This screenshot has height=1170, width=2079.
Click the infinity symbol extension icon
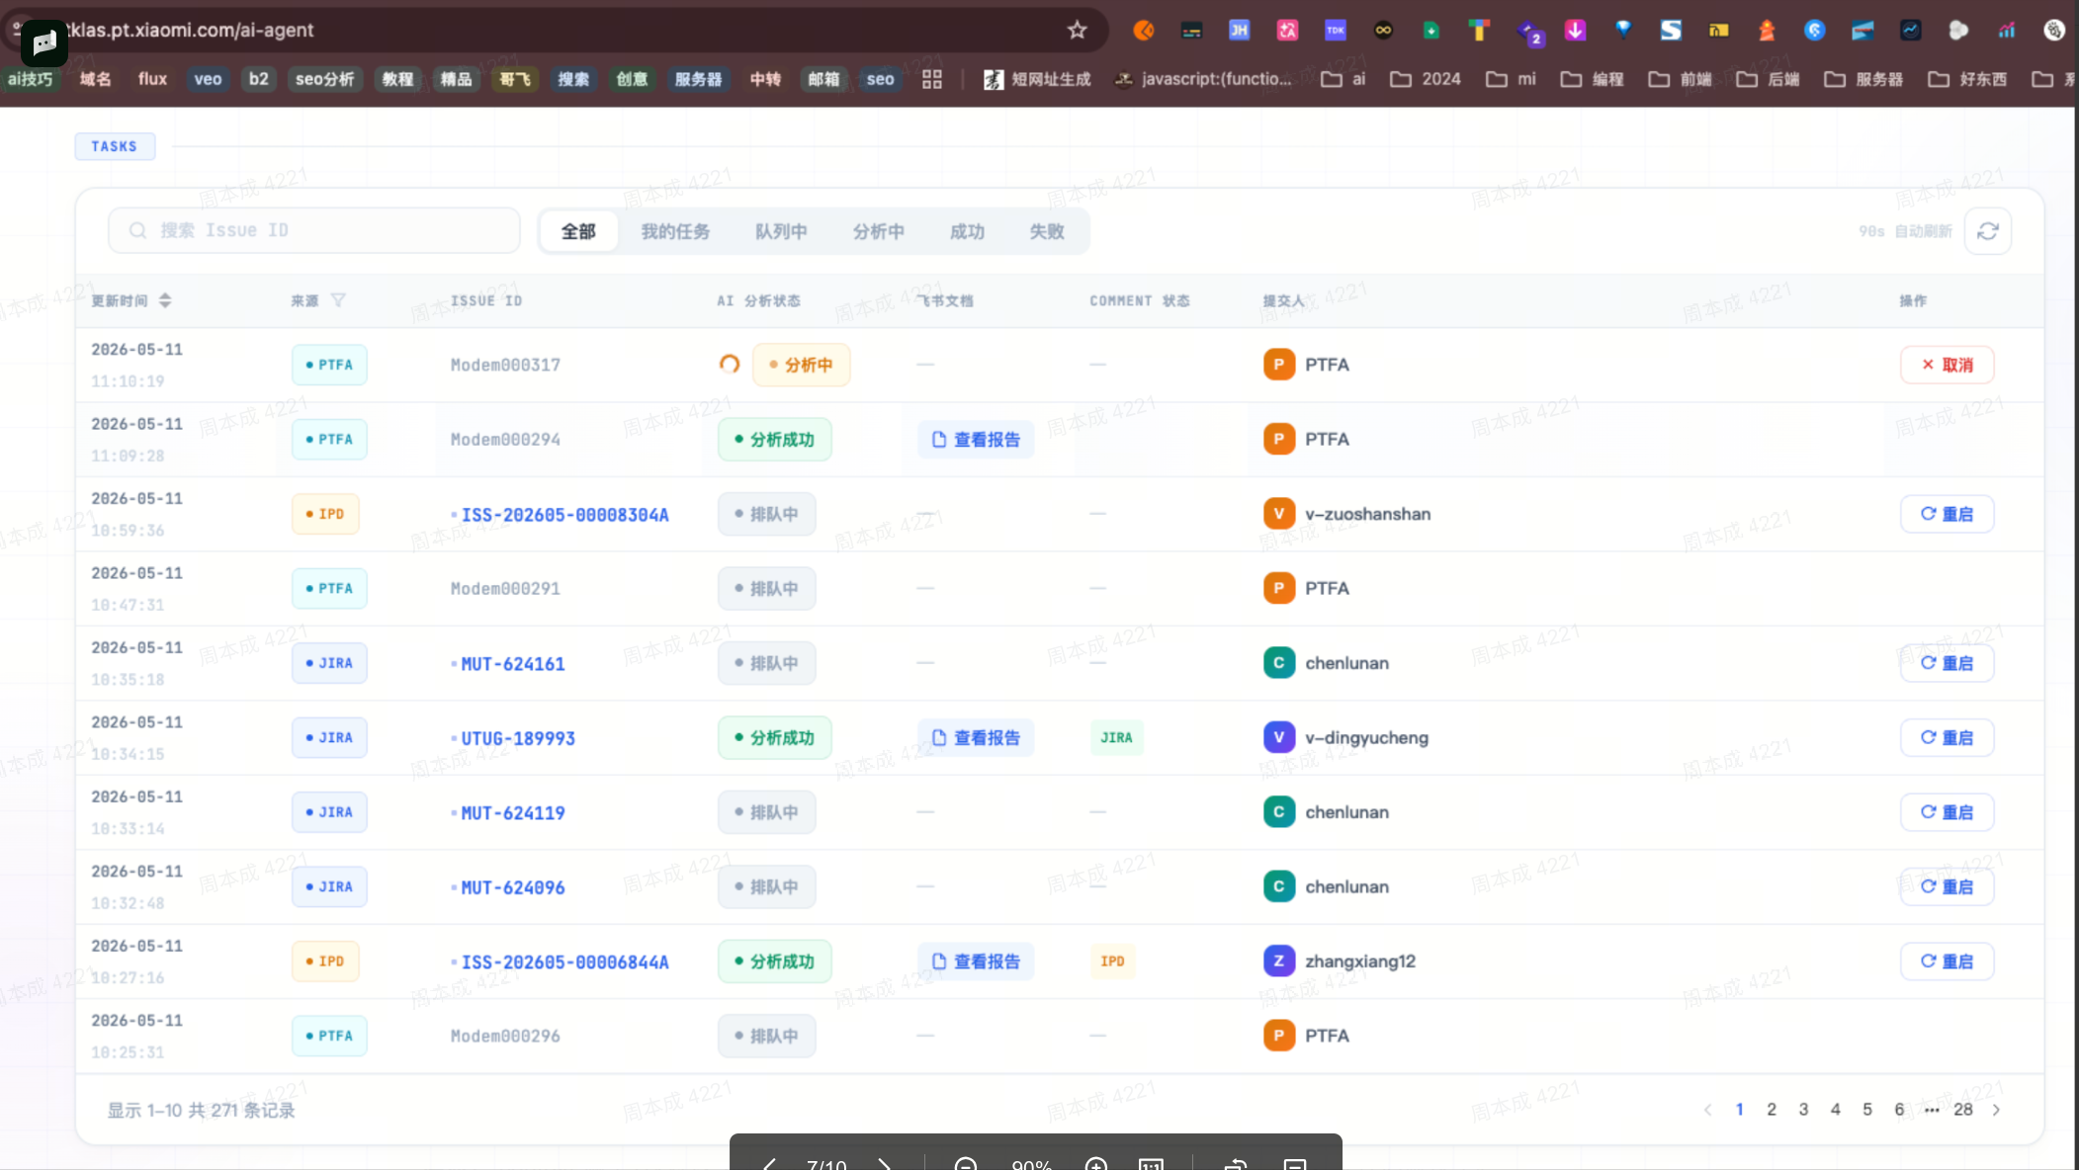click(1383, 31)
